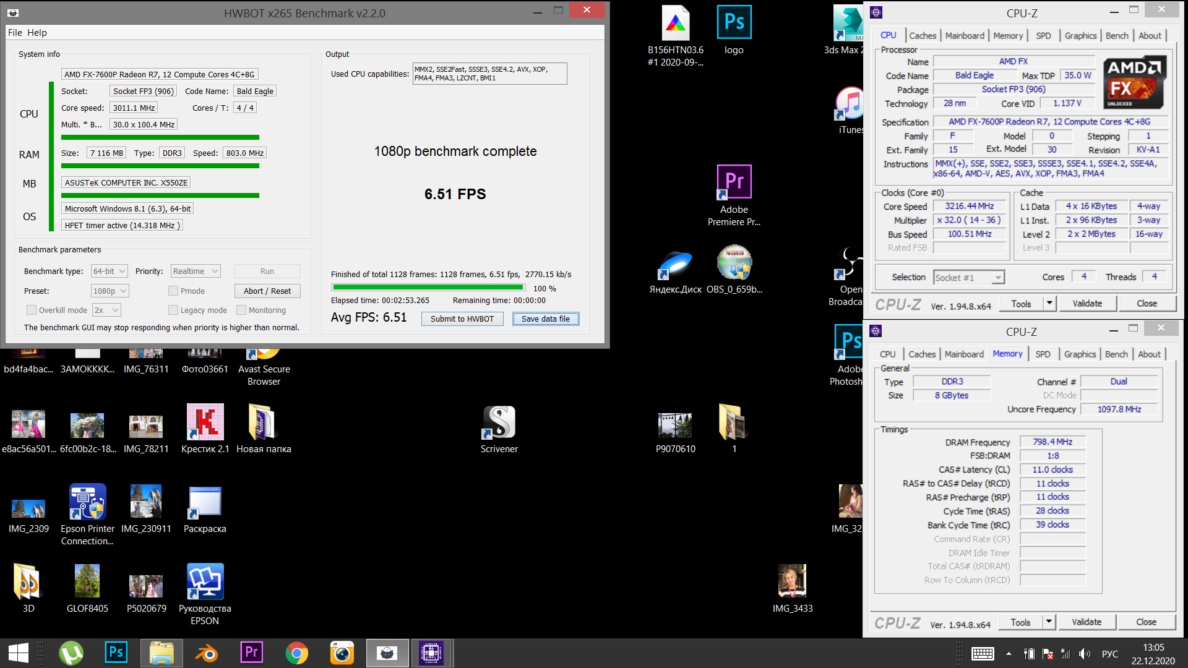Open Bench tab in upper CPU-Z window
This screenshot has height=668, width=1188.
(x=1117, y=36)
